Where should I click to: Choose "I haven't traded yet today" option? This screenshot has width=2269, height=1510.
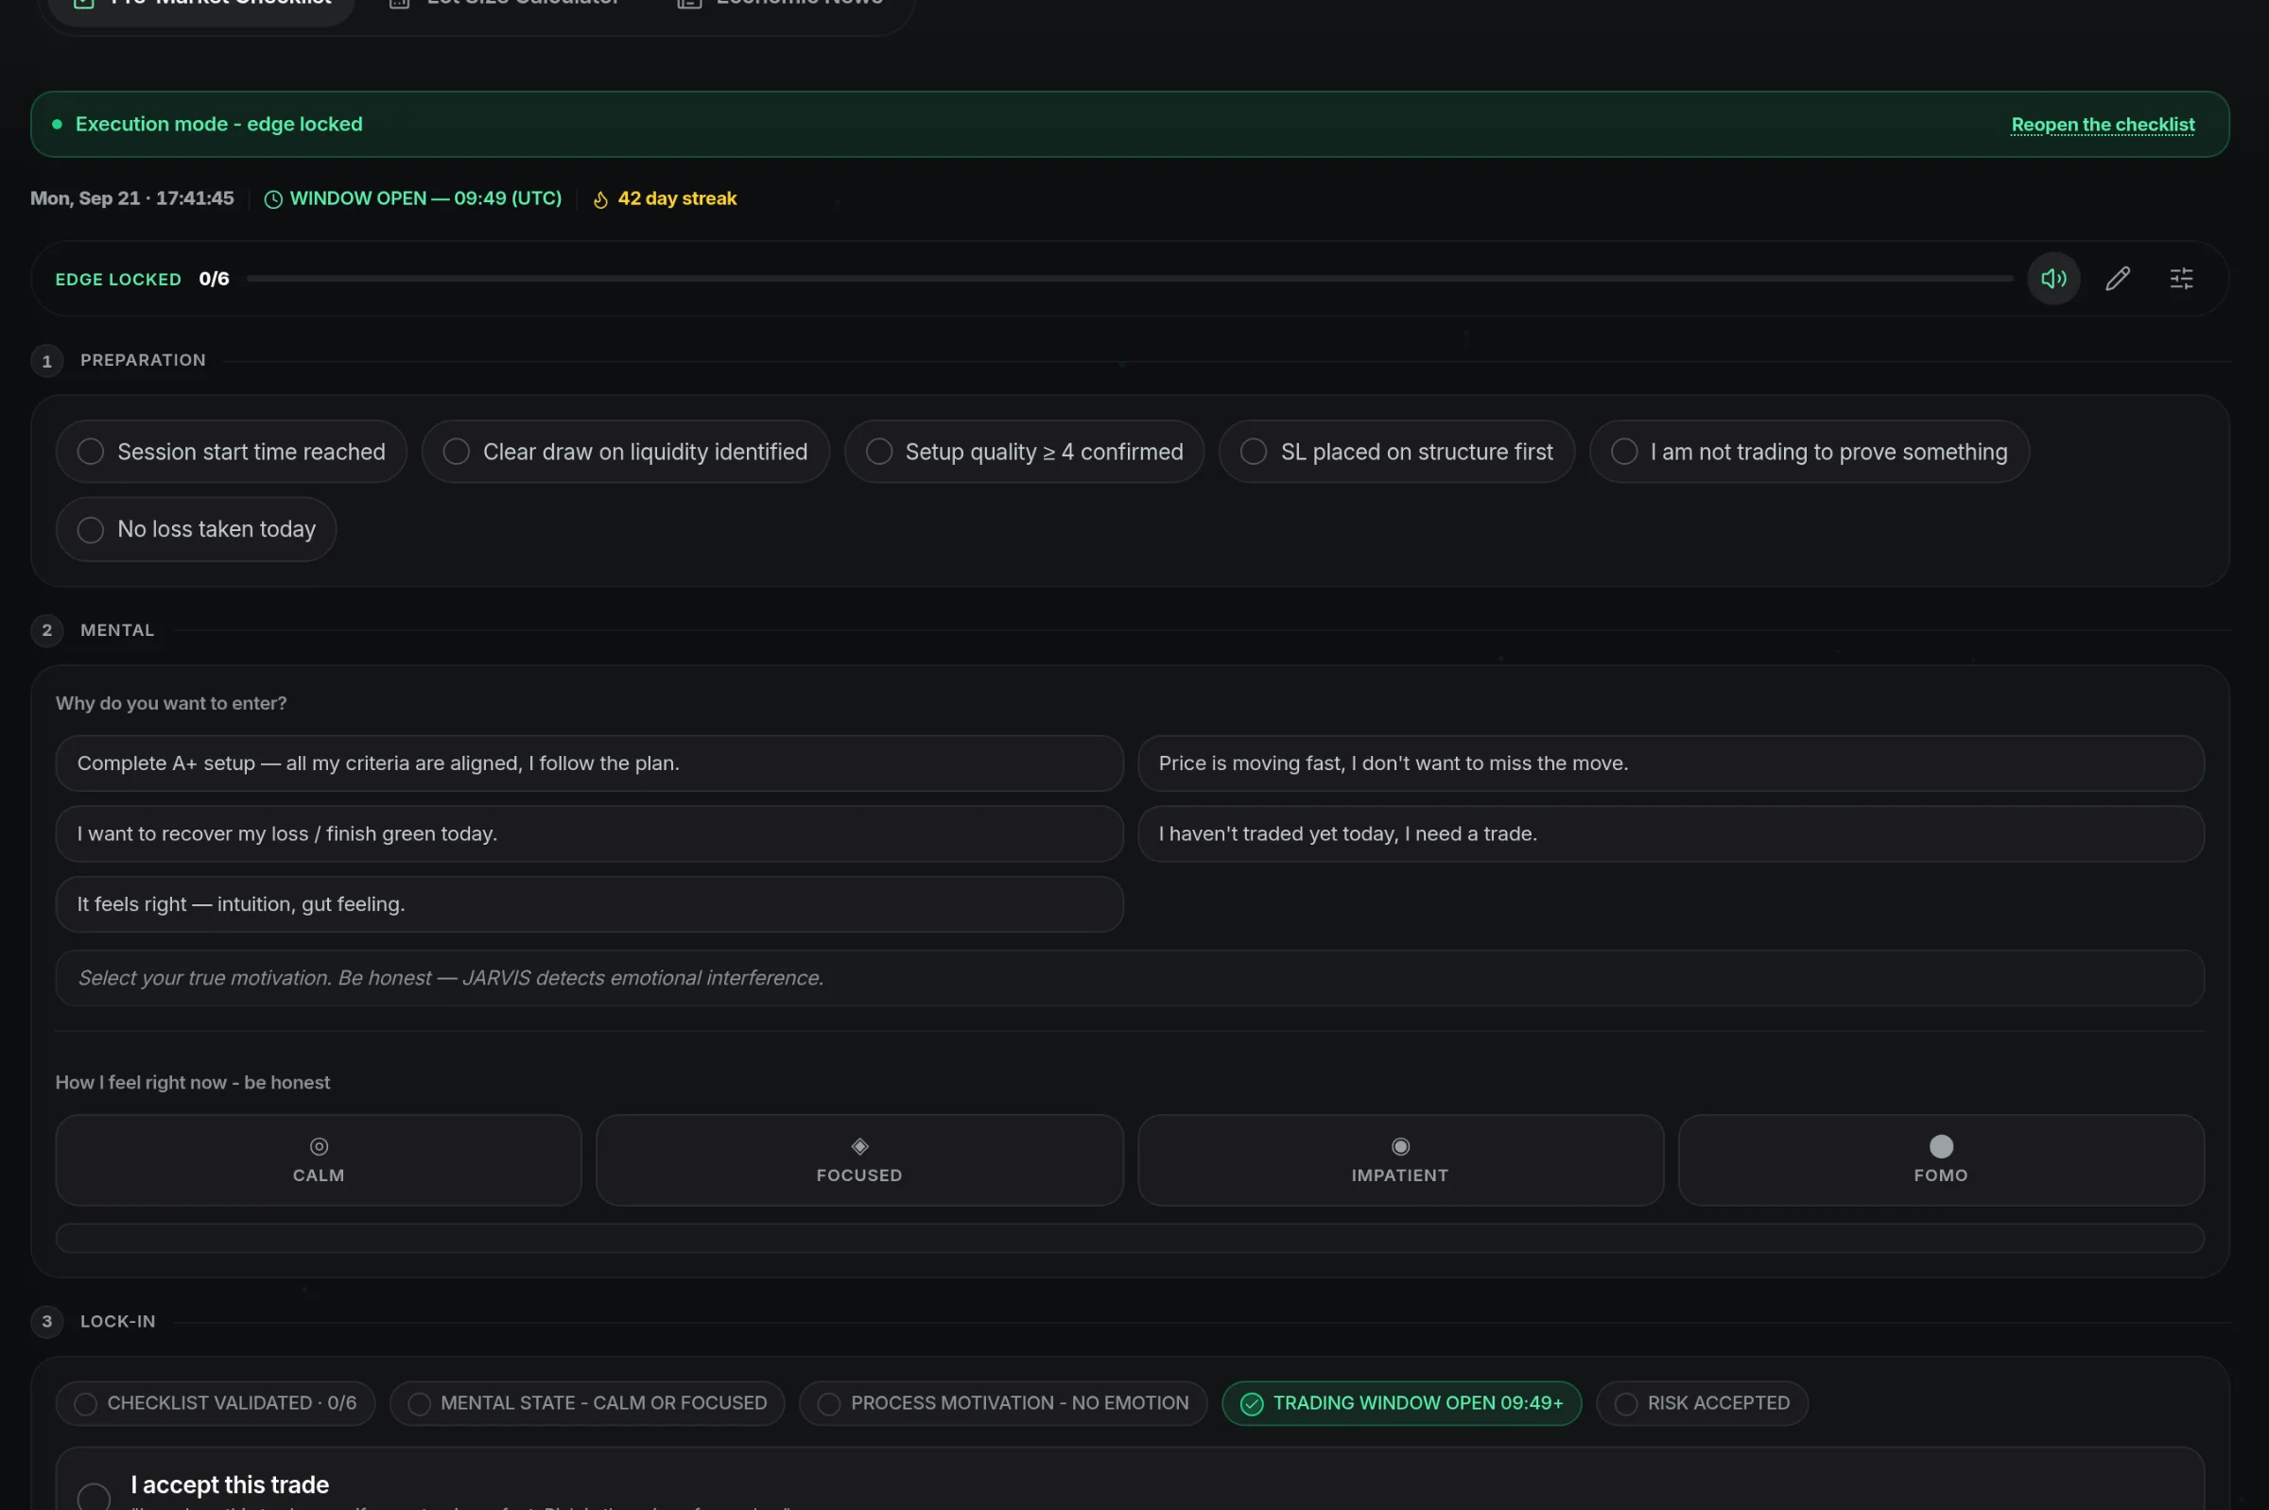[1671, 834]
